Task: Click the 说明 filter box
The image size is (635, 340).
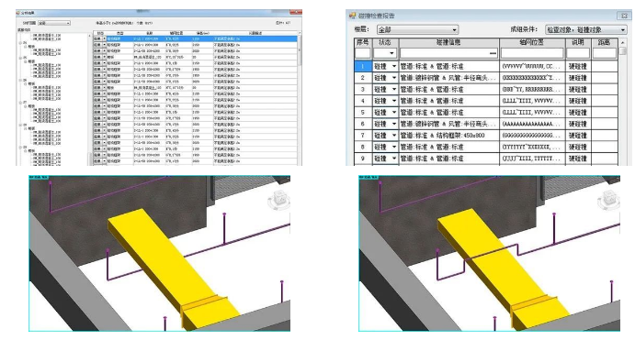Action: pyautogui.click(x=578, y=53)
